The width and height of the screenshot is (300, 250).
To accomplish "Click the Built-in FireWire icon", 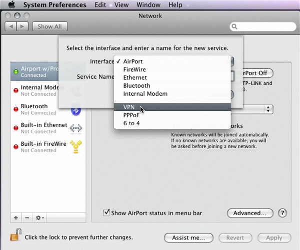I will click(75, 147).
